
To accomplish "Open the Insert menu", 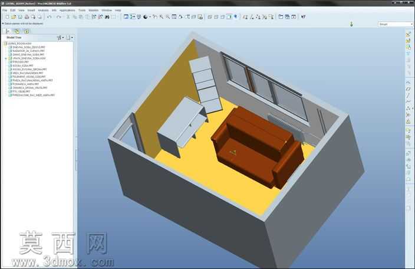I will point(31,11).
